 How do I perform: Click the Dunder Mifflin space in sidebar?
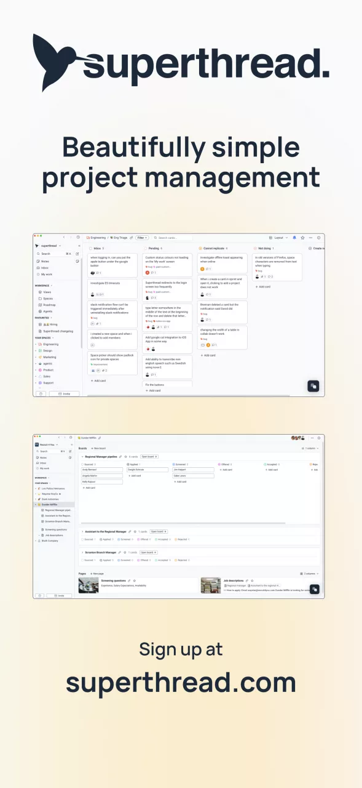pos(50,504)
